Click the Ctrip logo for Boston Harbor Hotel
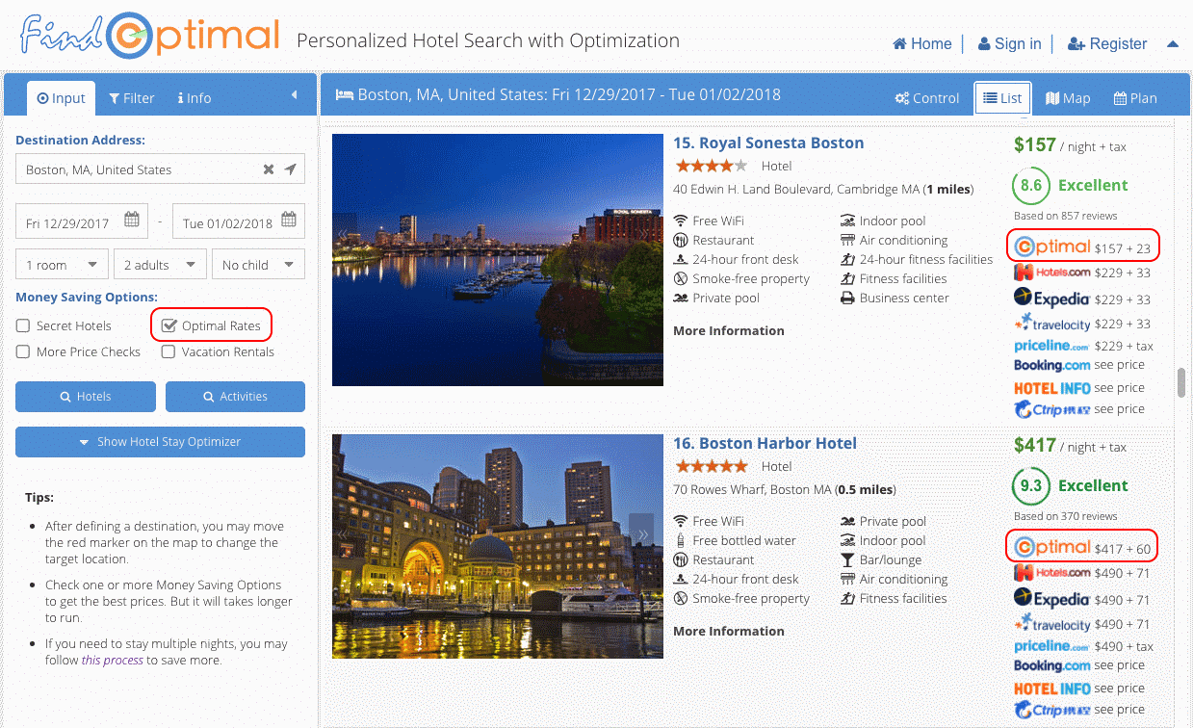This screenshot has width=1193, height=728. point(1052,710)
